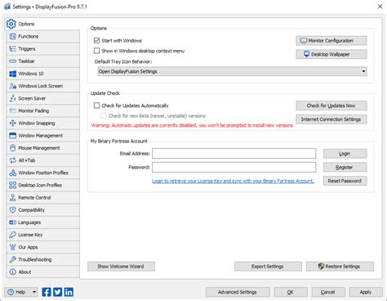The height and width of the screenshot is (301, 387).
Task: Focus the Email Address input field
Action: [x=234, y=154]
